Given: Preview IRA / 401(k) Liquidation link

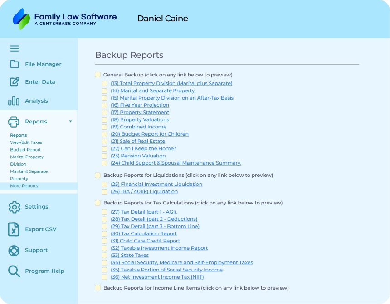Looking at the screenshot, I should pos(144,192).
